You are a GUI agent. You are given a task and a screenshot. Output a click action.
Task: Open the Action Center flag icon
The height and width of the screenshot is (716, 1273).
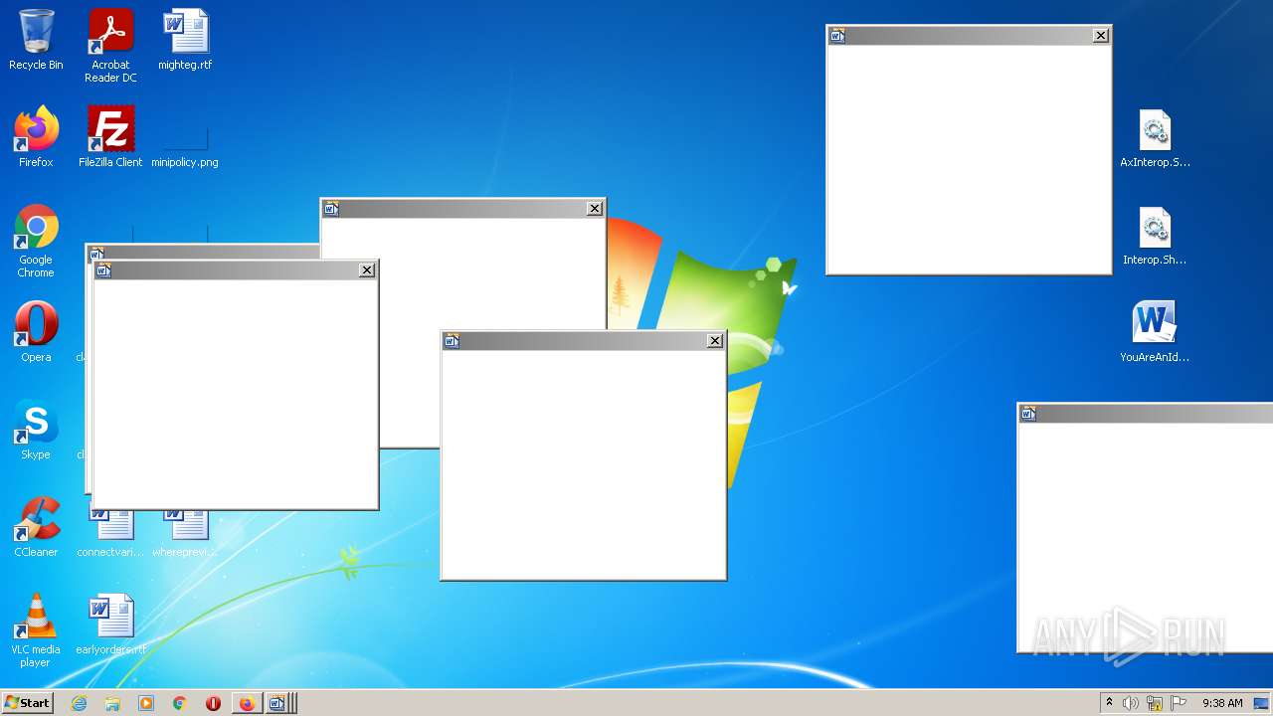click(x=1179, y=703)
